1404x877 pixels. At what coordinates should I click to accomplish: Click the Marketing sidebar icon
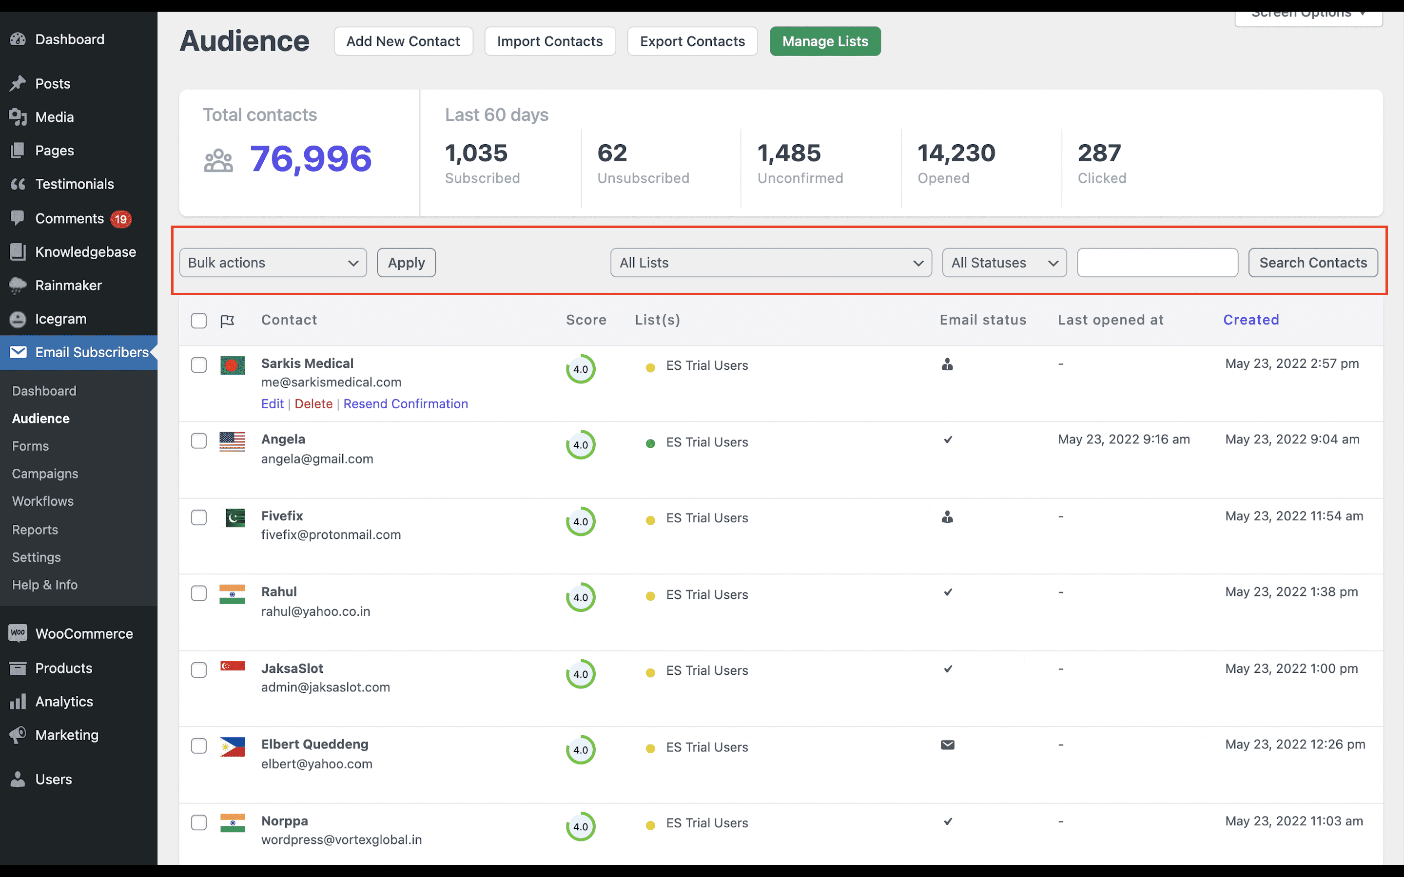click(17, 735)
